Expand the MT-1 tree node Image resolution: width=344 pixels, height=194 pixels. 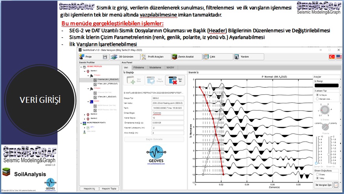tap(85, 128)
